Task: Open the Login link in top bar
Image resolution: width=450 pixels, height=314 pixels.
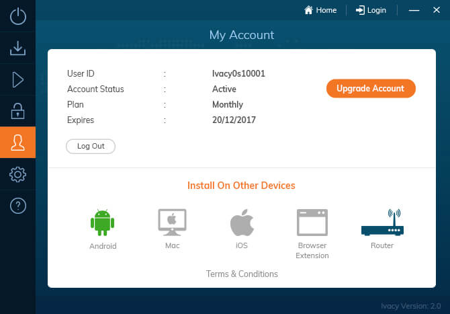Action: (x=371, y=10)
